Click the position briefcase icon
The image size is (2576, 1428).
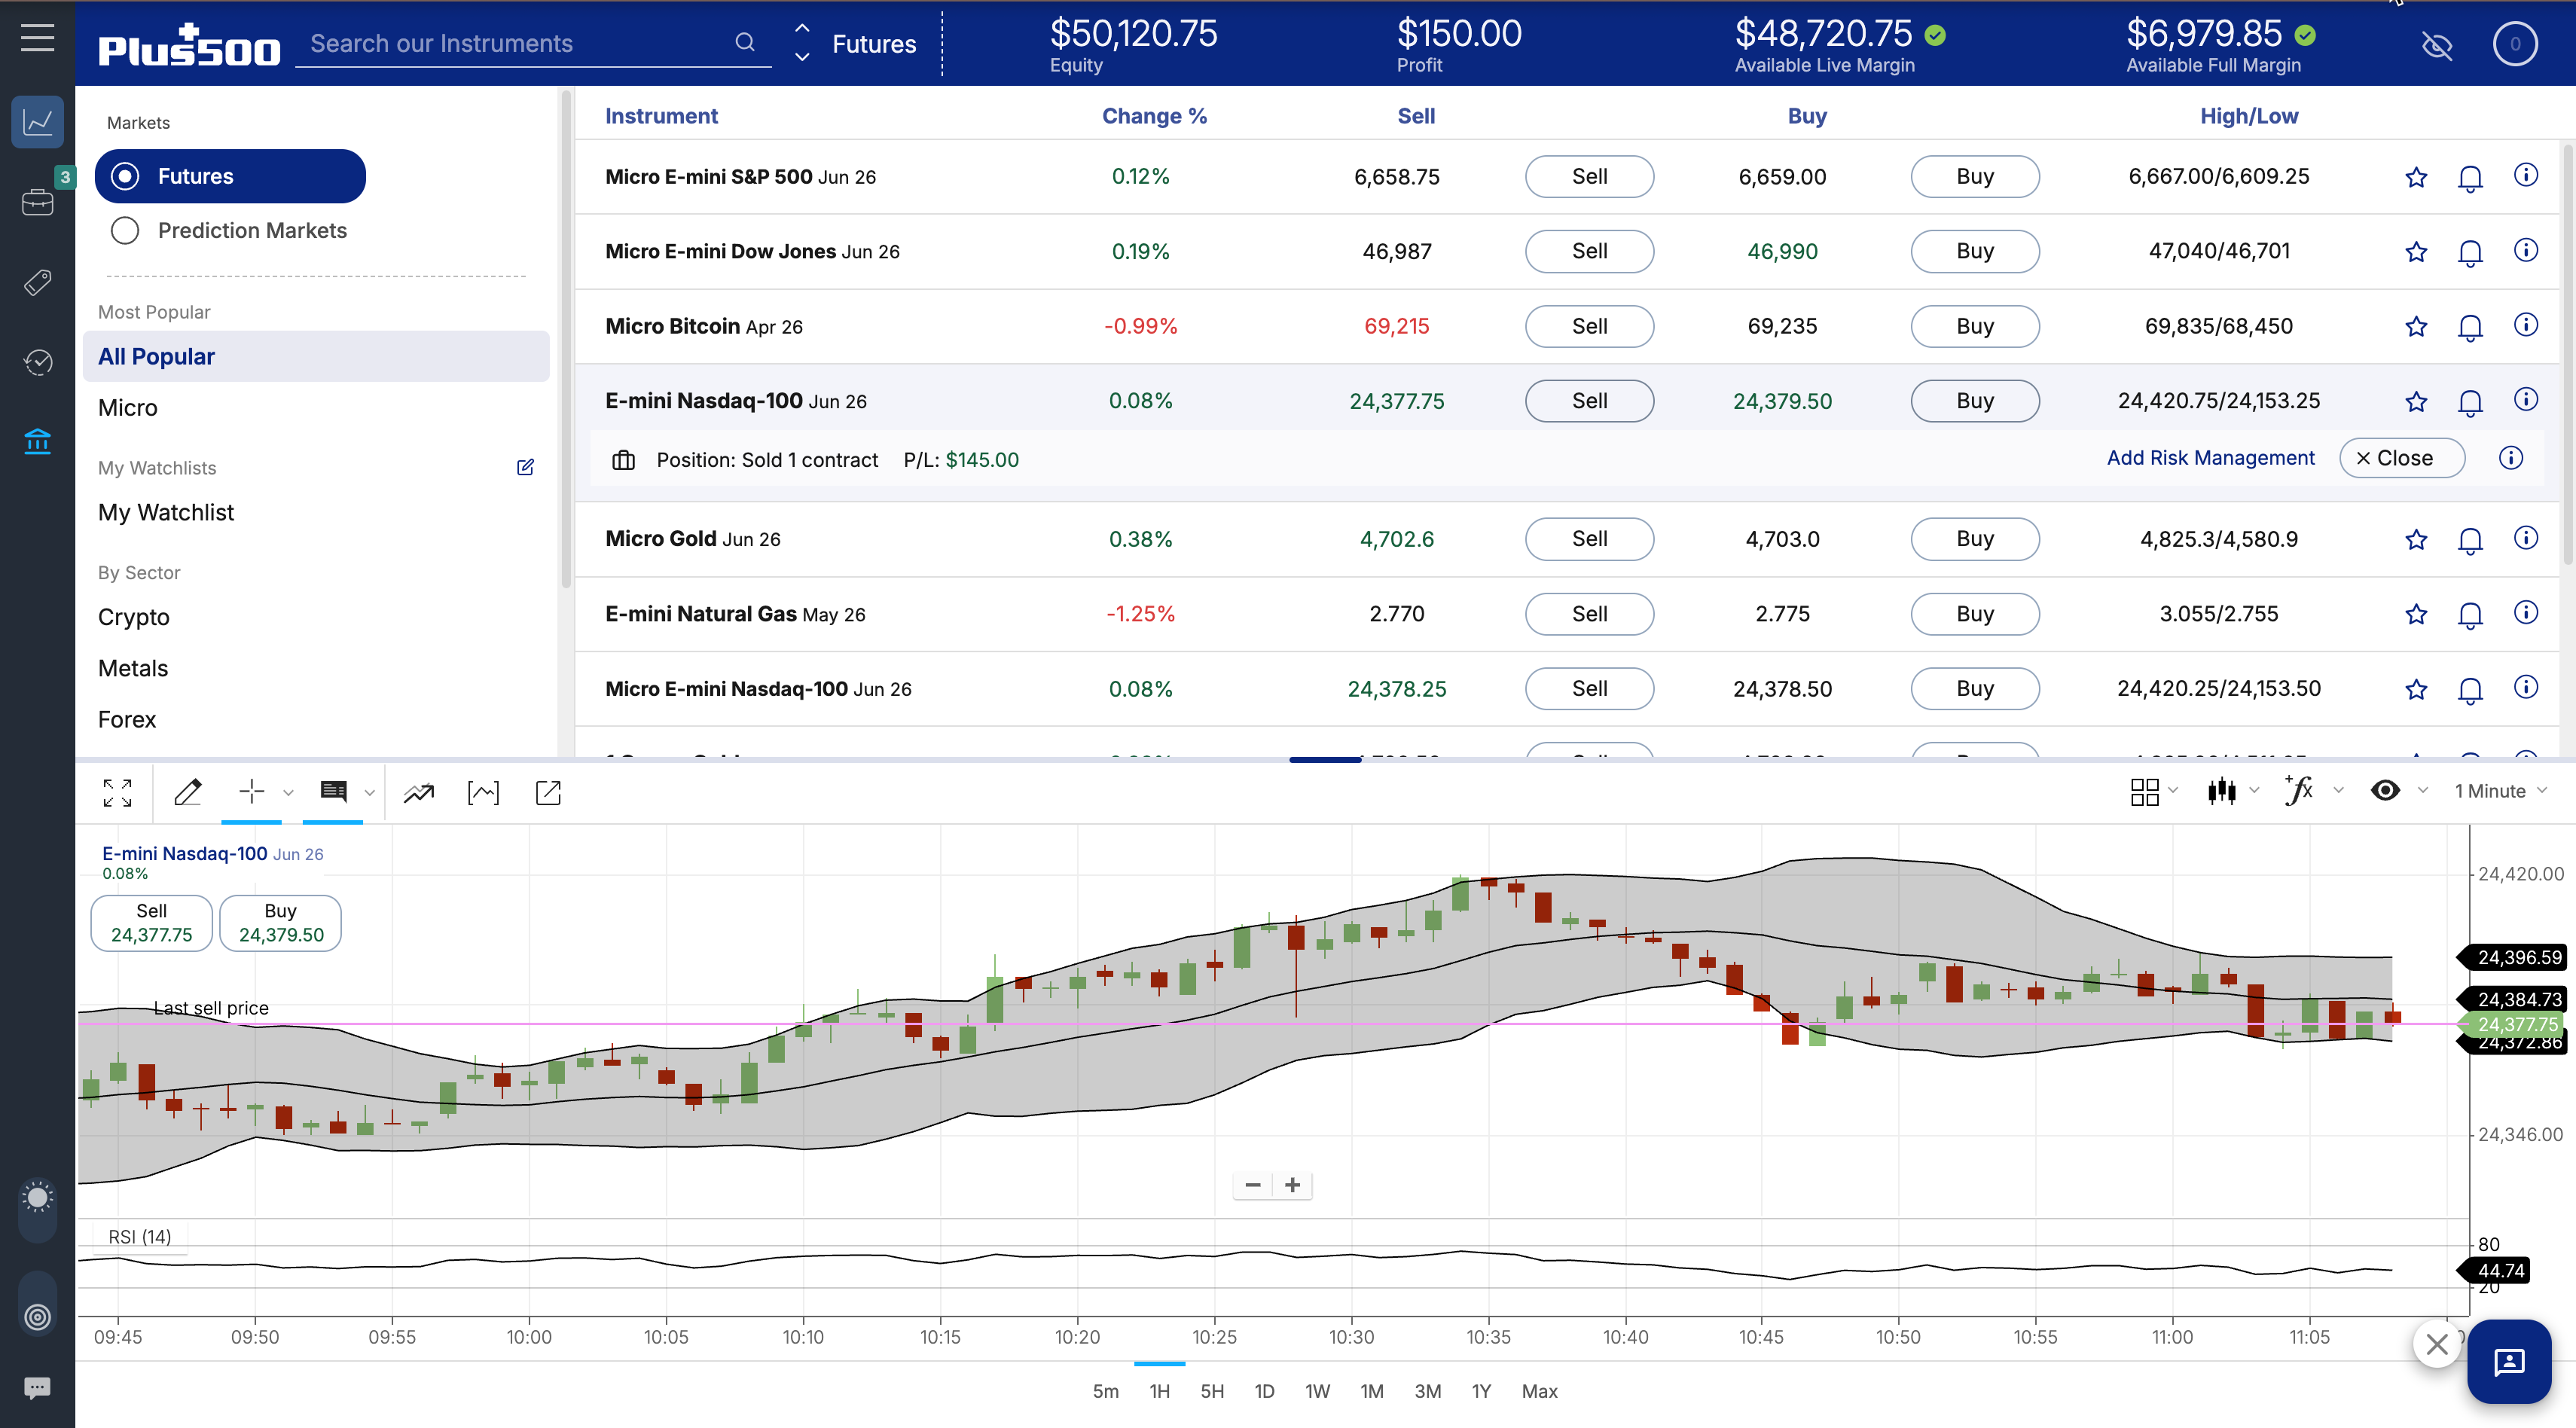tap(623, 460)
